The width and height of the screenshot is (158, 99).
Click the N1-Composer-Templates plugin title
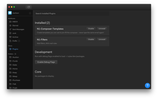point(50,29)
